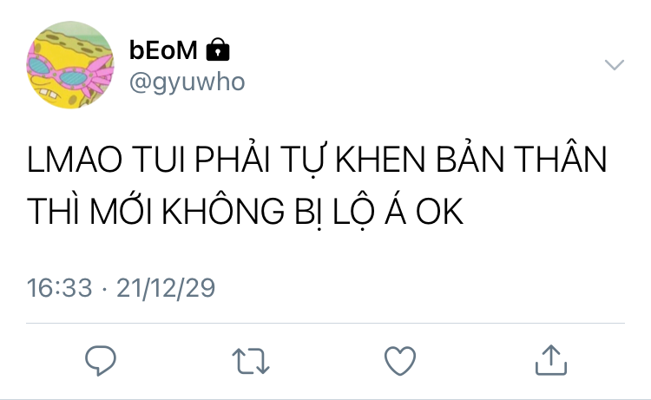Reply to the tweet via speech bubble icon

coord(101,361)
